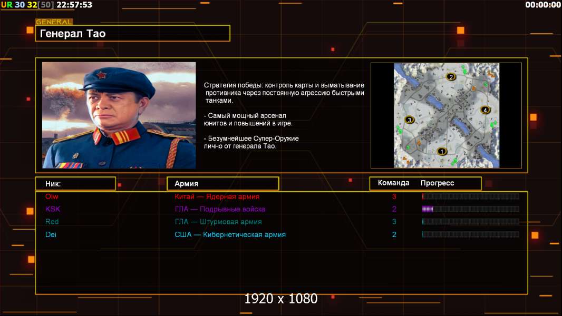Click Olw's team number 3
The image size is (562, 316).
394,196
